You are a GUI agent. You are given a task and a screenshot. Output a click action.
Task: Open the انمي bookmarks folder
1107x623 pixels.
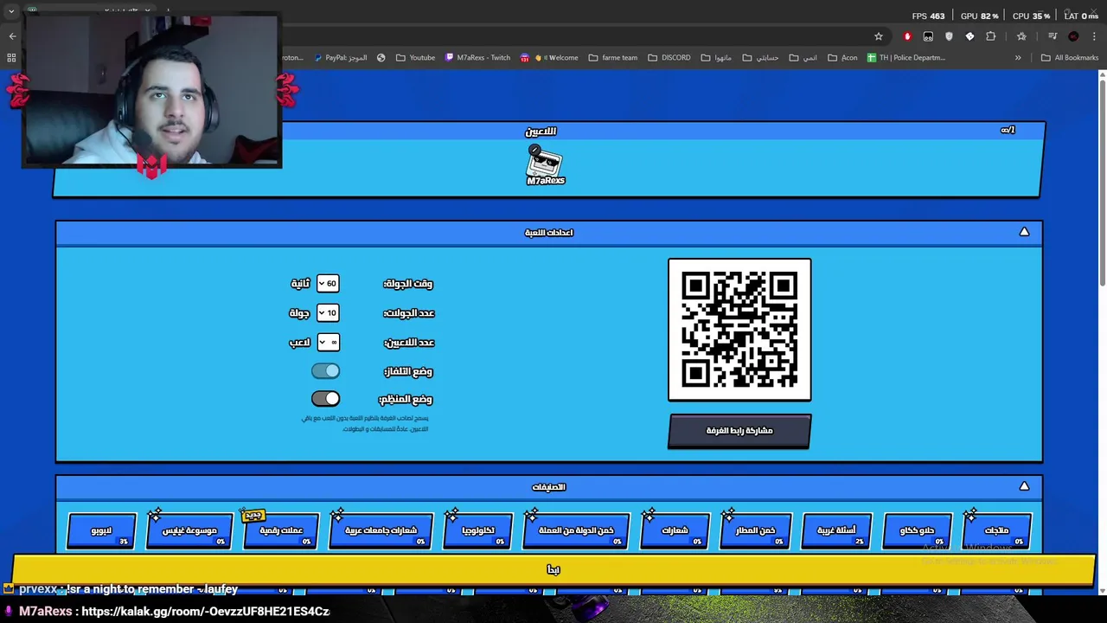[x=803, y=58]
